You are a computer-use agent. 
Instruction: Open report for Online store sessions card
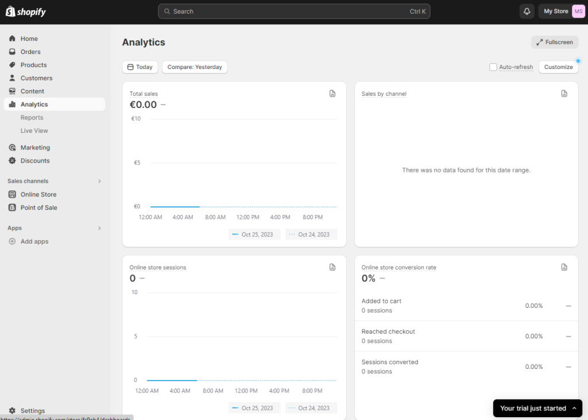[x=332, y=267]
